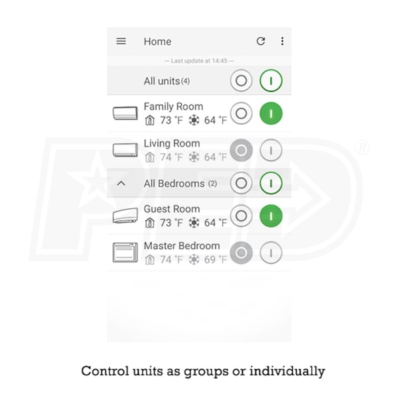Open the Master Bedroom unit details
This screenshot has height=398, width=398.
tap(181, 246)
